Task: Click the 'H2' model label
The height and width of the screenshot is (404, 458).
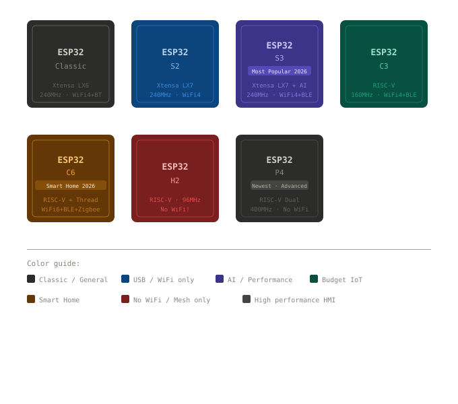Action: tap(175, 180)
